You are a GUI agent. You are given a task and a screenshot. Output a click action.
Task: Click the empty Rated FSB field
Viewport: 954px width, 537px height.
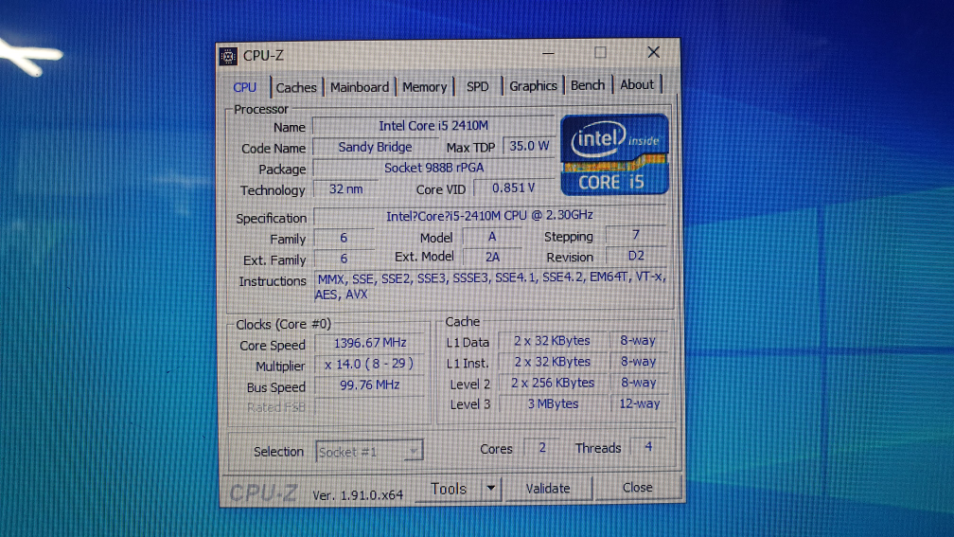click(x=370, y=406)
